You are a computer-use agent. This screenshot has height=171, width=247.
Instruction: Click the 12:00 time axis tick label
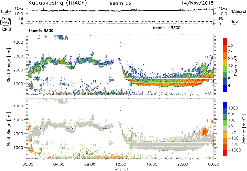[121, 165]
